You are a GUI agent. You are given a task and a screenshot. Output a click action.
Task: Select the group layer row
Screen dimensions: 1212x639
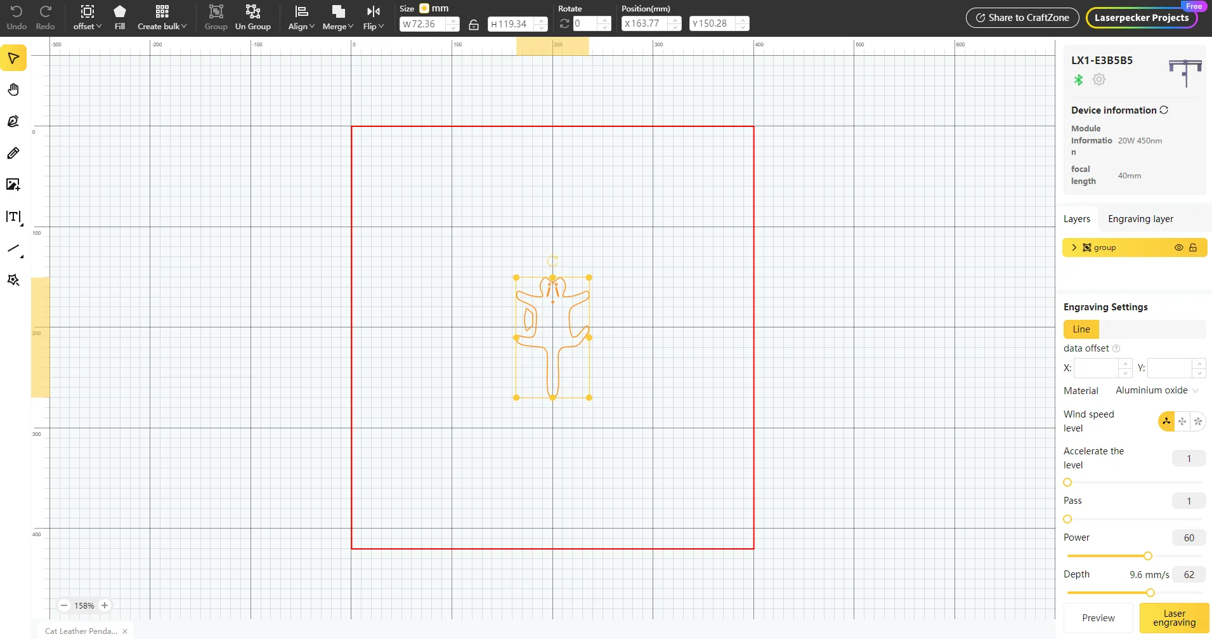1135,247
